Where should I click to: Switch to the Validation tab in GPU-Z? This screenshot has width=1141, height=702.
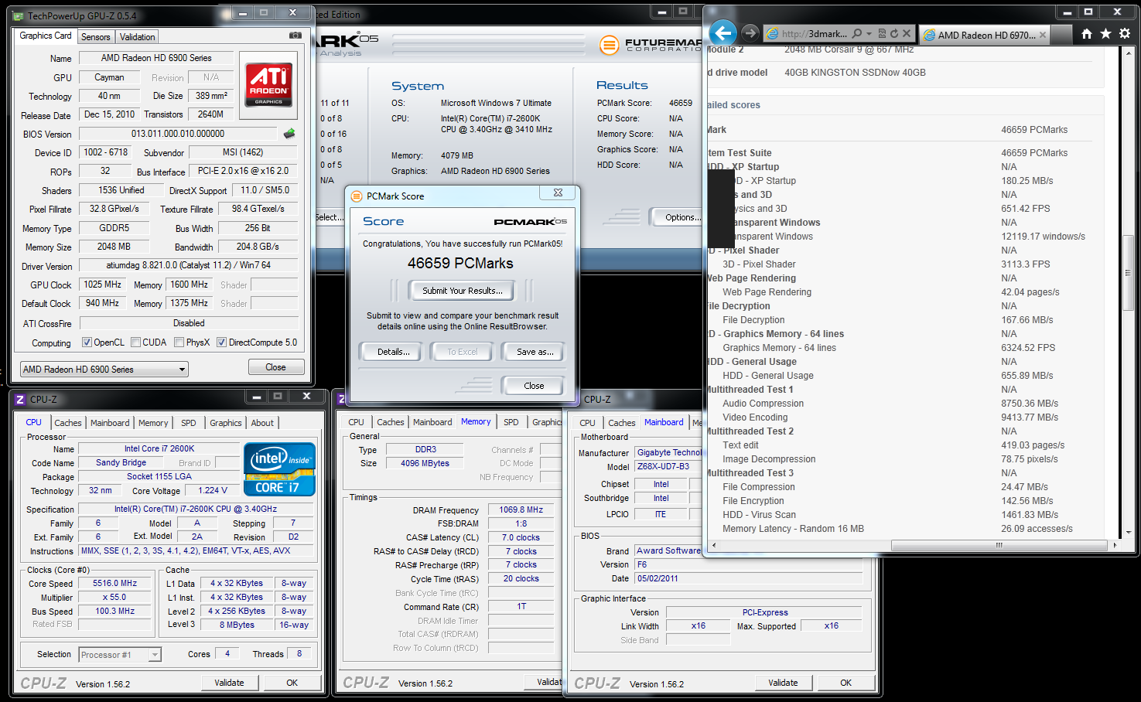coord(138,37)
